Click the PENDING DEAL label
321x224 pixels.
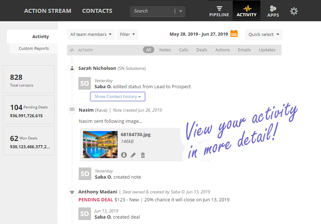pos(96,200)
